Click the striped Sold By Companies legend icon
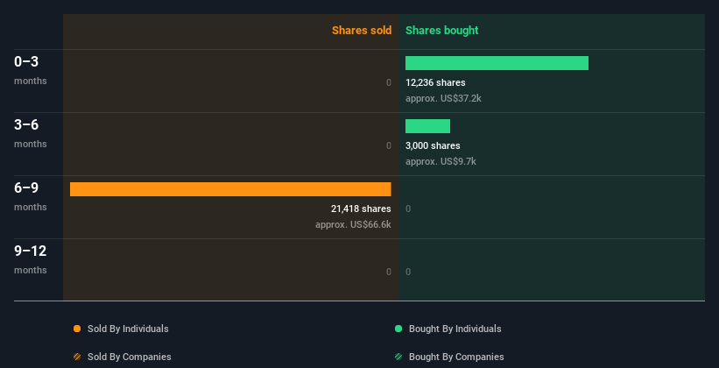Image resolution: width=719 pixels, height=368 pixels. (77, 357)
